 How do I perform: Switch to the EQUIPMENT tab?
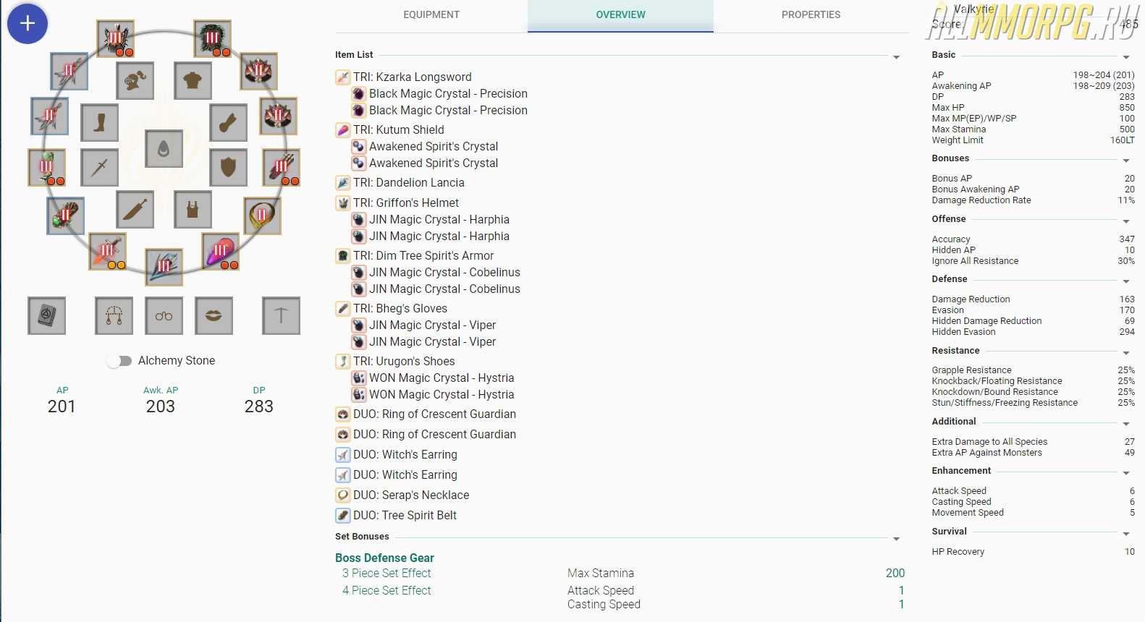(431, 15)
